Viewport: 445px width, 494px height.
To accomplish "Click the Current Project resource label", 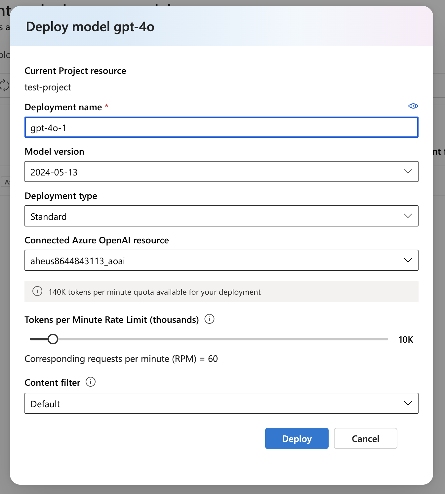I will pyautogui.click(x=75, y=71).
